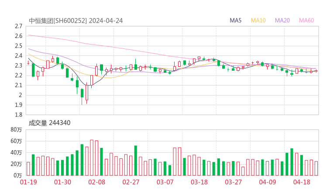Click the 01-30 date label
Image resolution: width=323 pixels, height=192 pixels.
tap(62, 182)
